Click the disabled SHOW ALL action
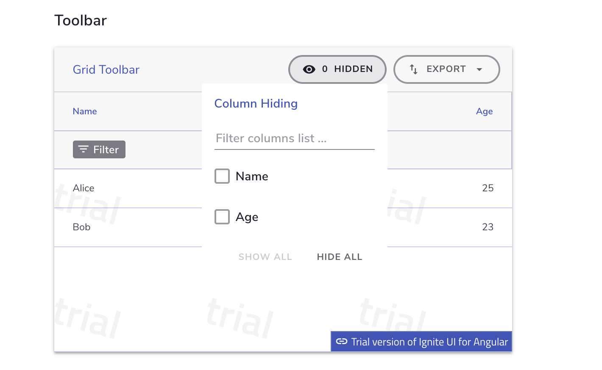Image resolution: width=602 pixels, height=370 pixels. 265,257
